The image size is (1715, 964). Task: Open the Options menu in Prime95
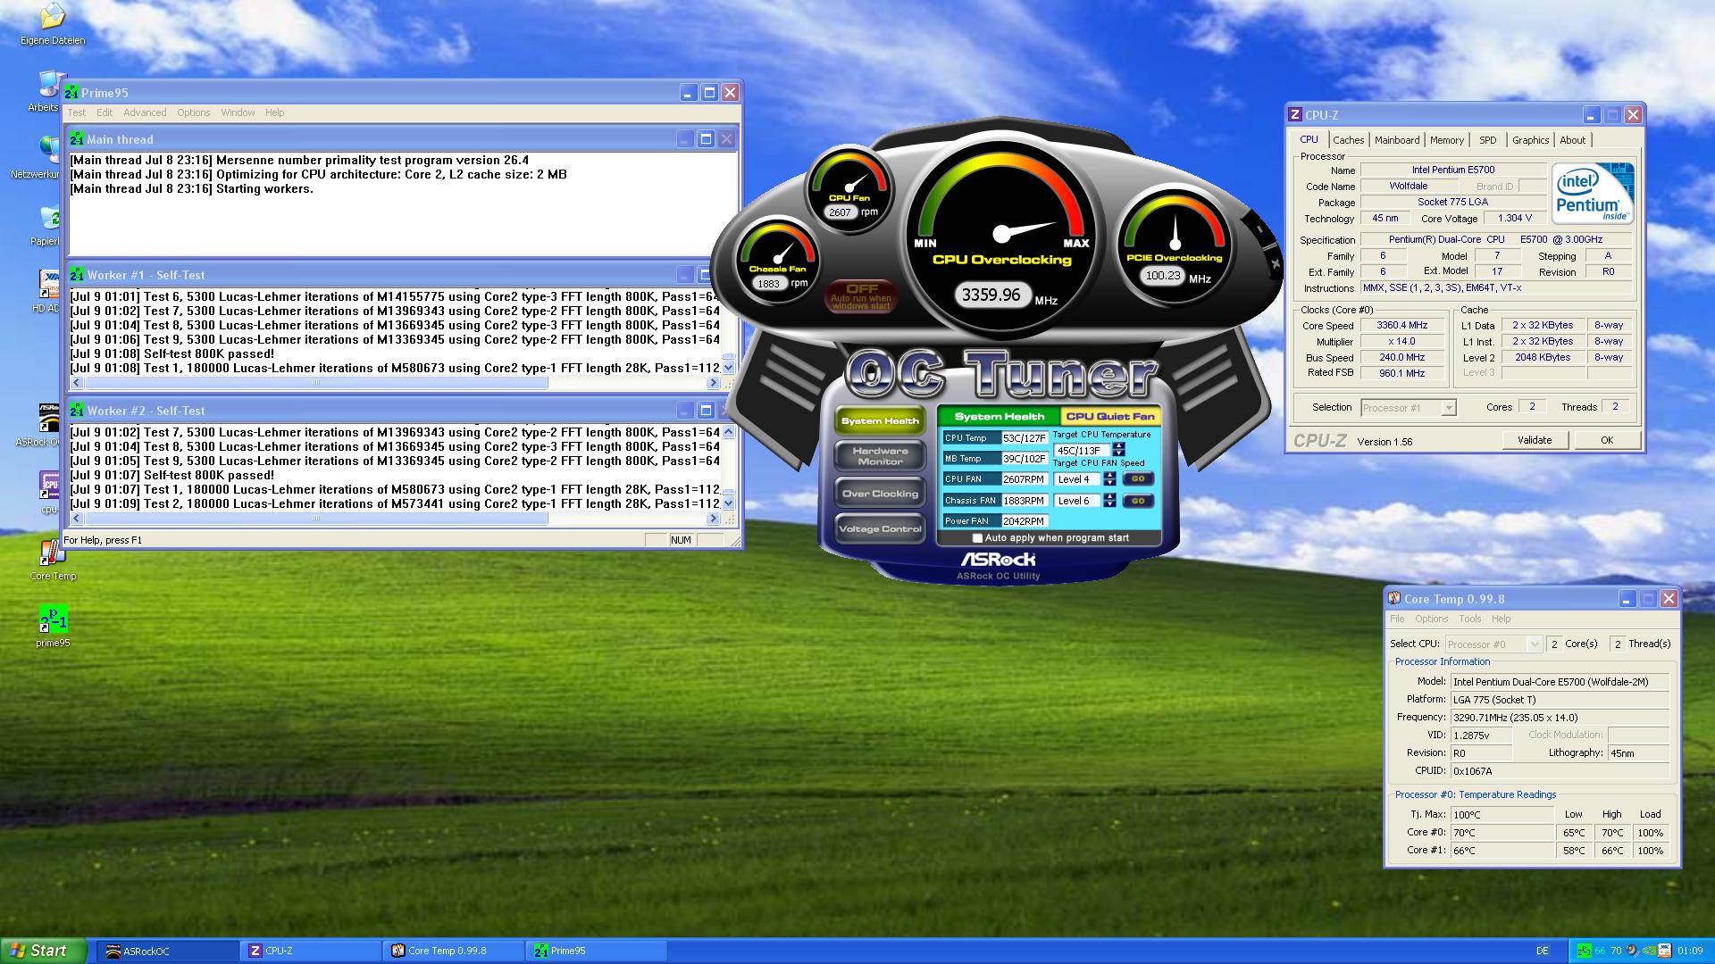coord(193,112)
